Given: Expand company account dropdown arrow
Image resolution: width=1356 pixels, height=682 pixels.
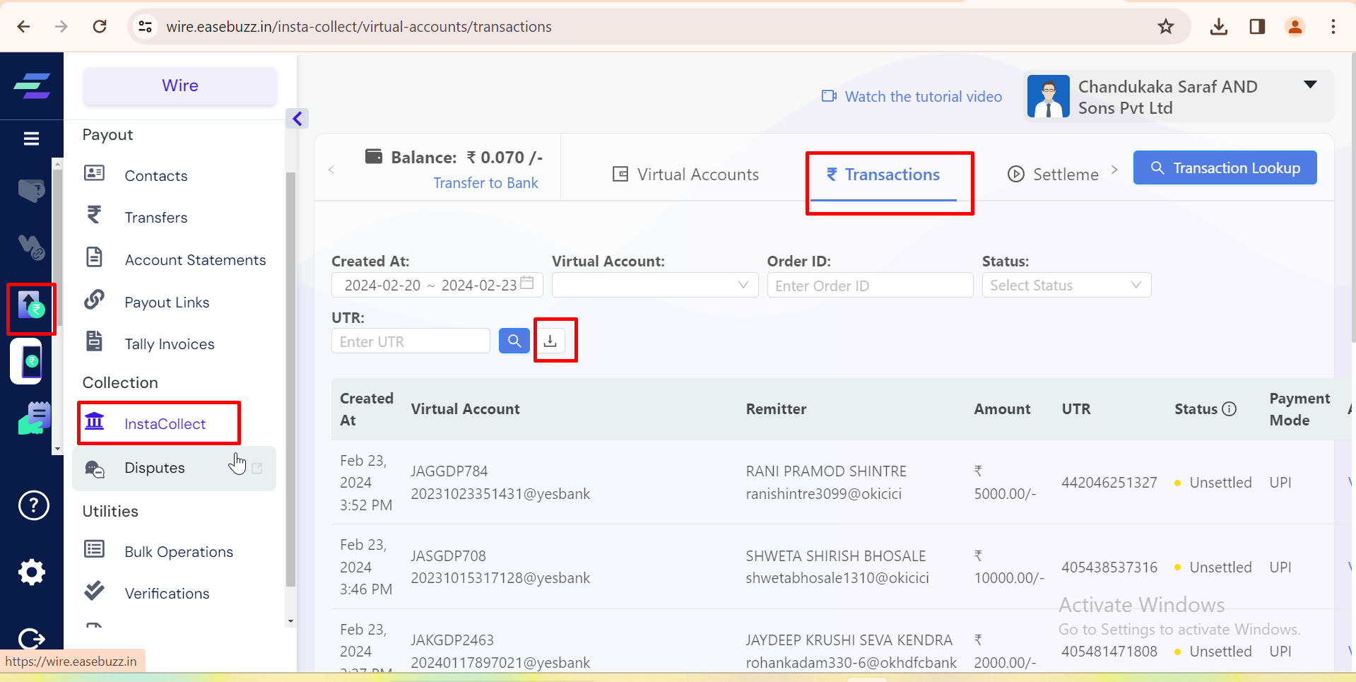Looking at the screenshot, I should [x=1310, y=85].
